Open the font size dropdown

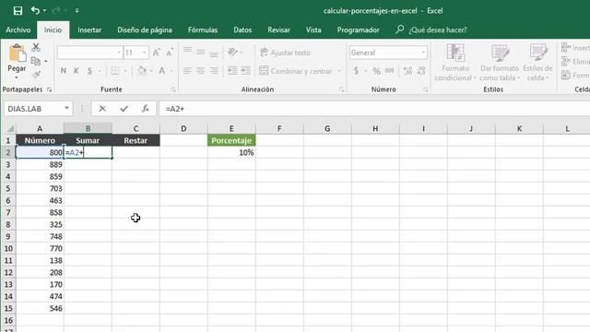click(x=145, y=53)
